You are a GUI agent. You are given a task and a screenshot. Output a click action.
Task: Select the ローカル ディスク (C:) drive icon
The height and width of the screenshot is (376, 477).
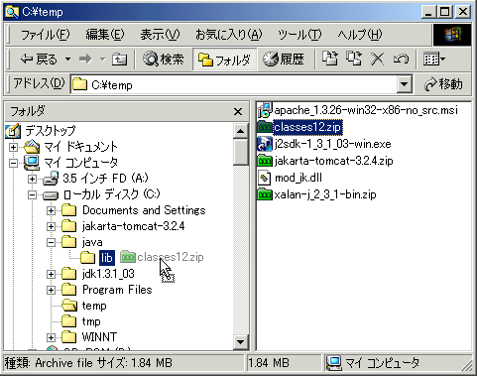click(51, 195)
